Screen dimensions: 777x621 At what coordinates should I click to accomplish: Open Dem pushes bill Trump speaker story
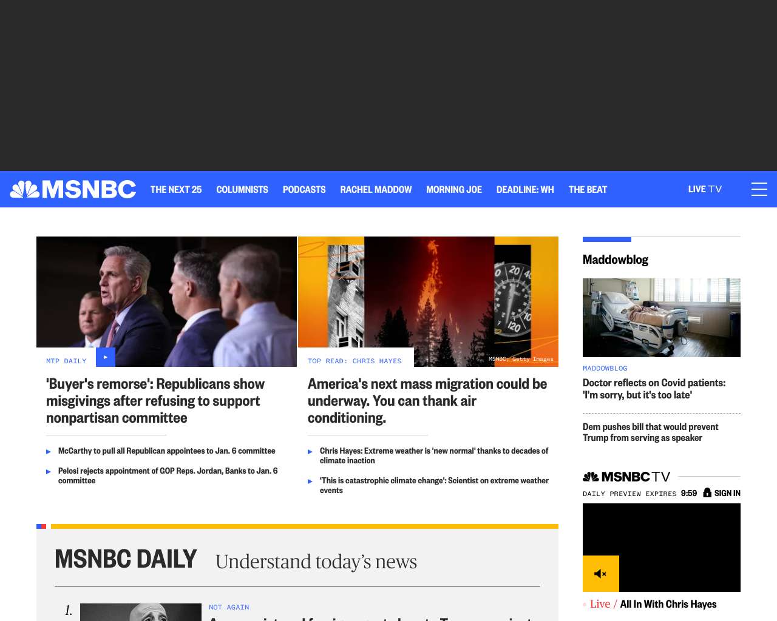click(x=650, y=432)
